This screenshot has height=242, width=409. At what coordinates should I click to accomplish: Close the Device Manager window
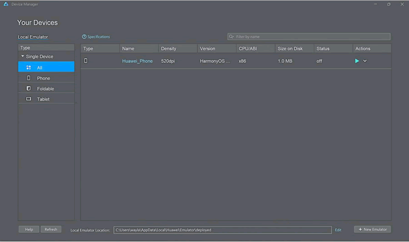pos(402,4)
